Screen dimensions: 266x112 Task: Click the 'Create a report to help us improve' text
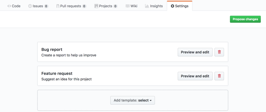point(69,55)
